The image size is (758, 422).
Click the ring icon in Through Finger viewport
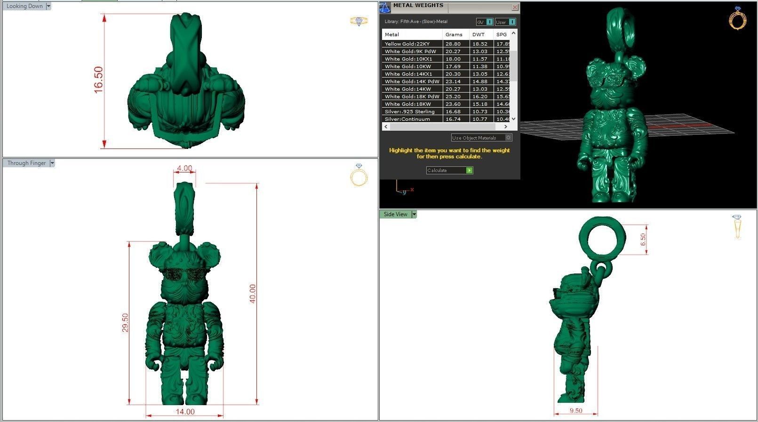pos(359,175)
